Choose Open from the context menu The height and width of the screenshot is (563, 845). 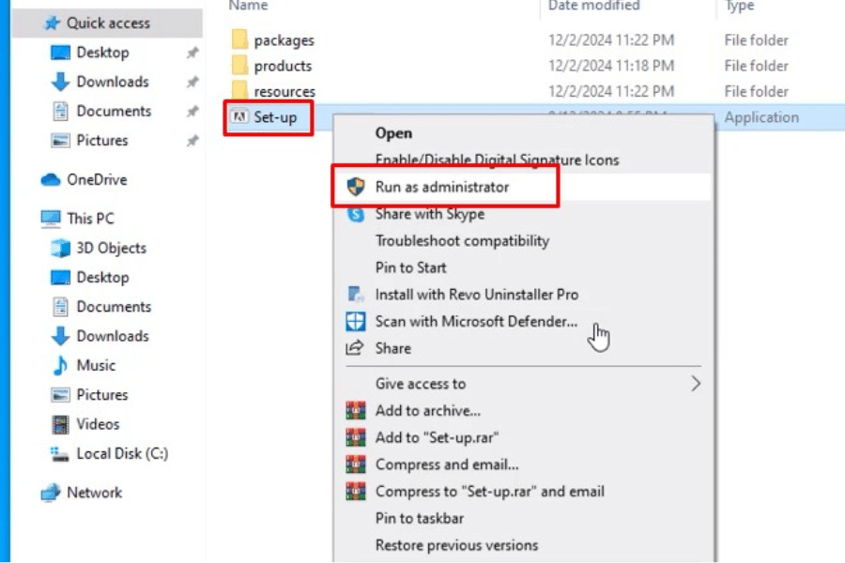(x=393, y=133)
